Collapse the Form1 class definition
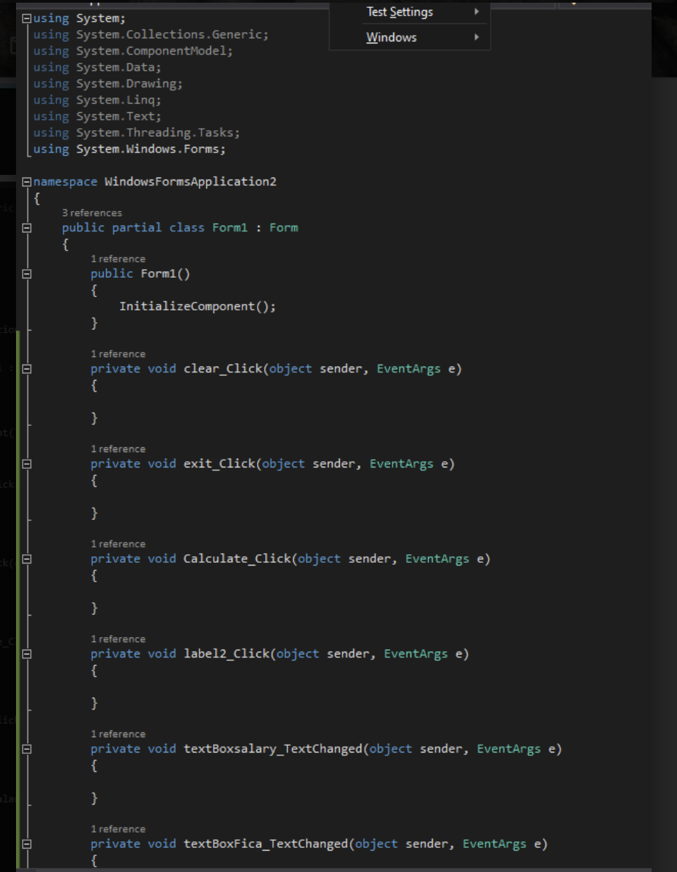 (25, 228)
